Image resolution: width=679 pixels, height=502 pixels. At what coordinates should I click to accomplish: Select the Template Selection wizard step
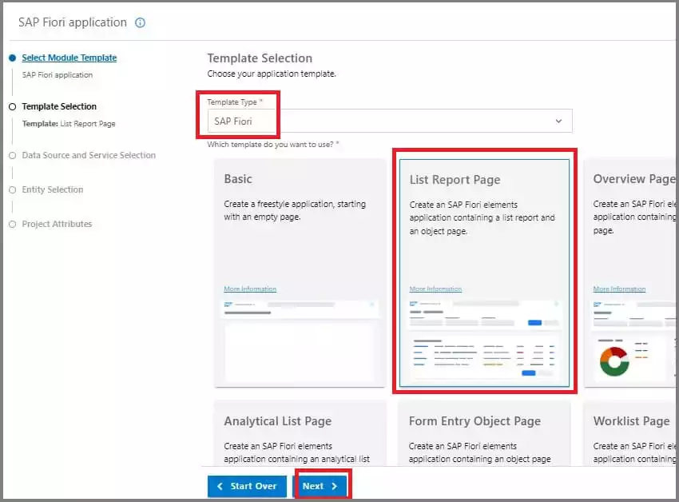point(59,106)
